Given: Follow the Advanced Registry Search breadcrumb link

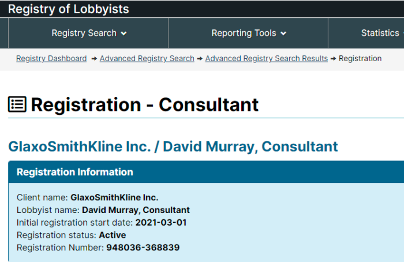Looking at the screenshot, I should (x=147, y=58).
